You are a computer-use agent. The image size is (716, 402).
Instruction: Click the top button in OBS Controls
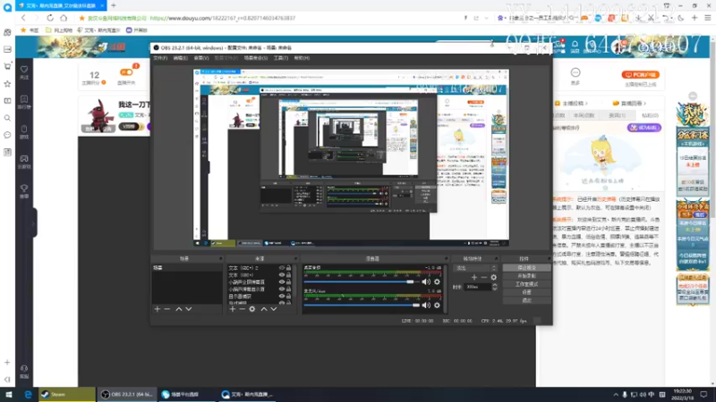pyautogui.click(x=526, y=268)
